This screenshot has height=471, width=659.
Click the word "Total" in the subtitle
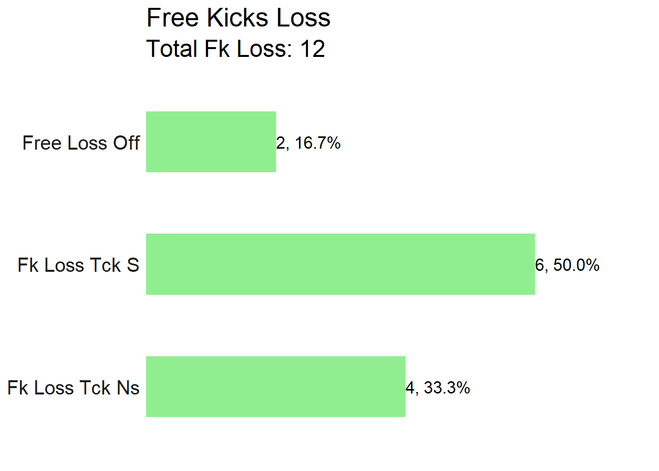click(172, 49)
